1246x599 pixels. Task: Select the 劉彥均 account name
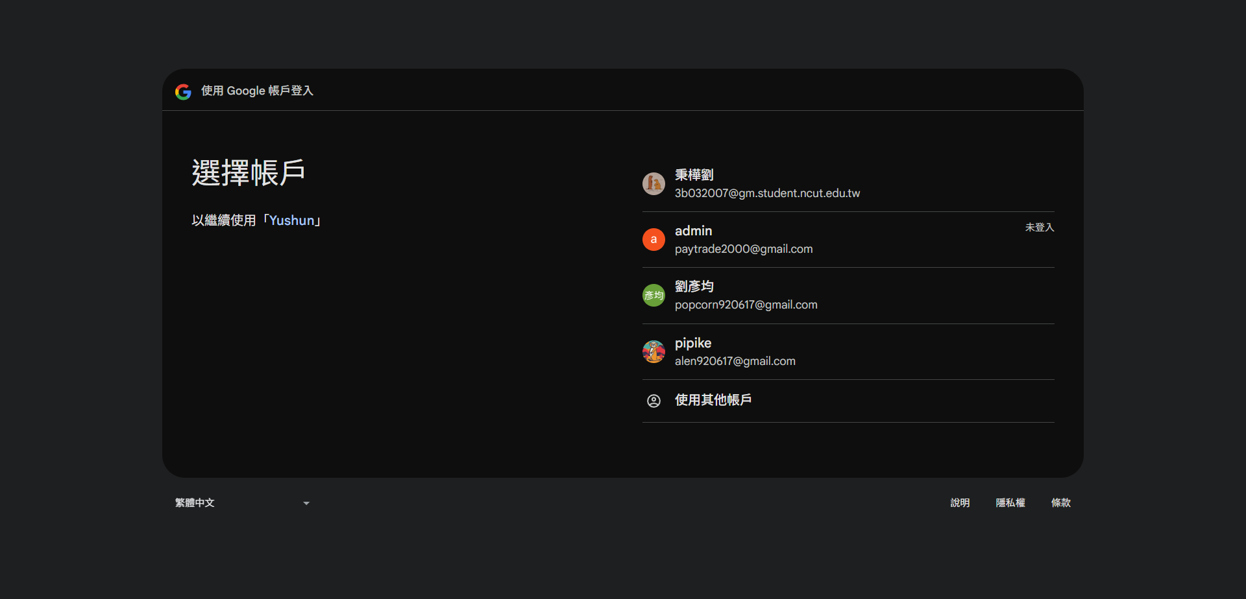click(694, 287)
